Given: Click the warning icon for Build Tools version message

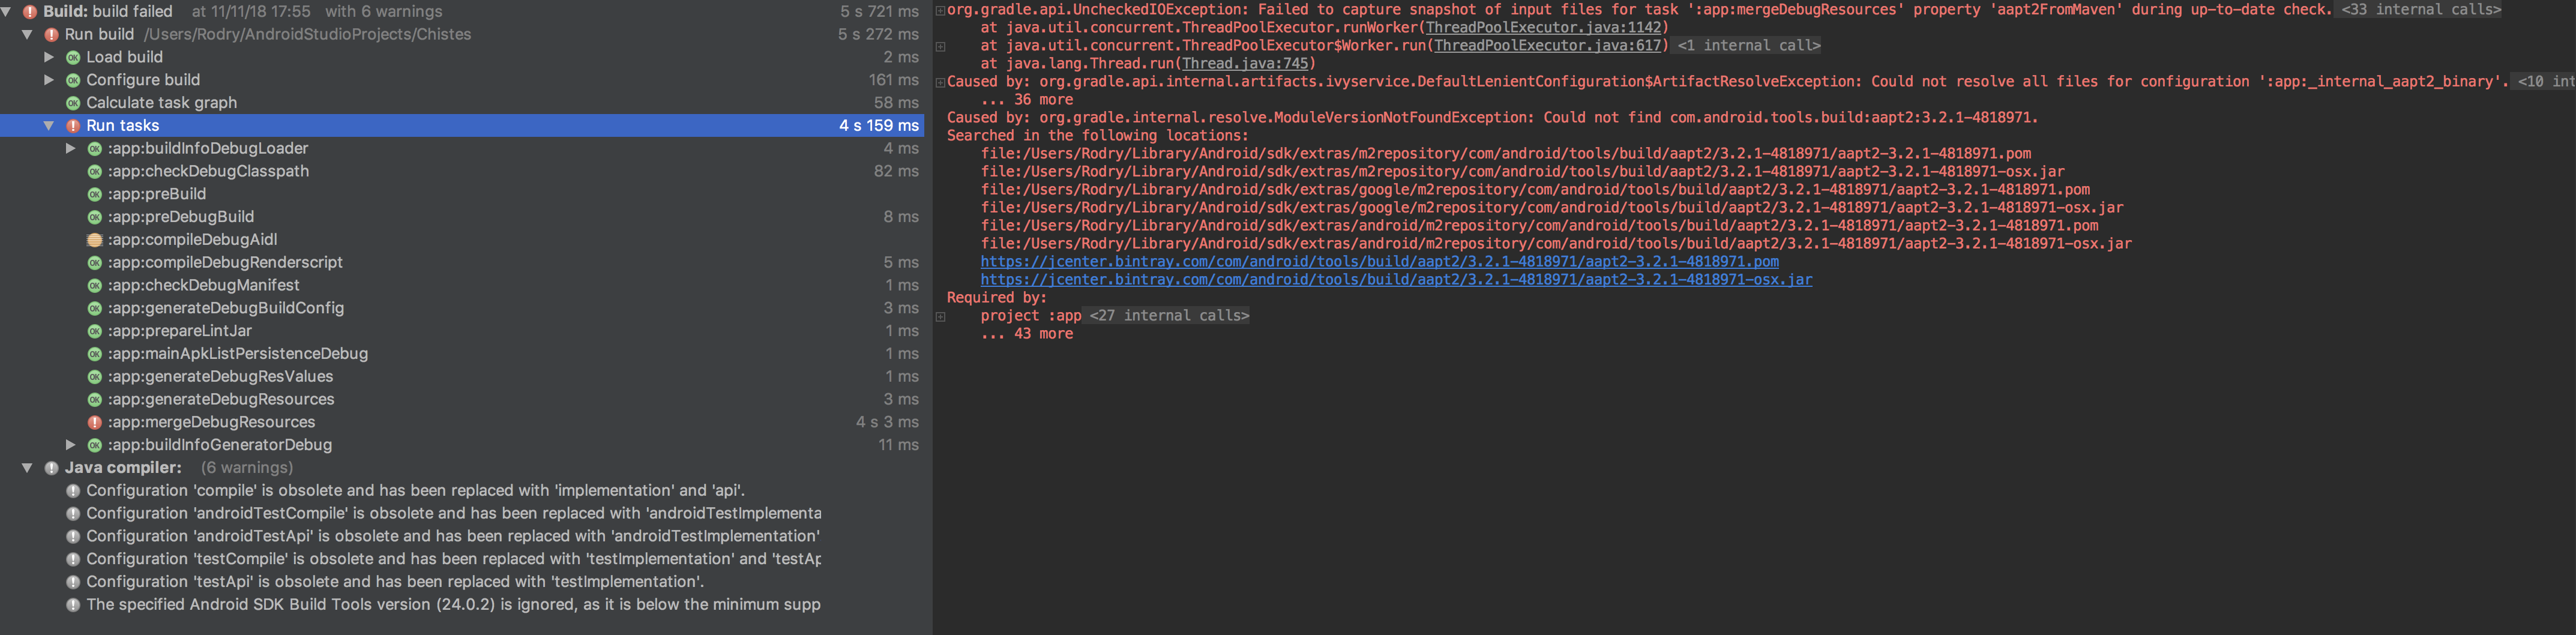Looking at the screenshot, I should click(x=73, y=605).
